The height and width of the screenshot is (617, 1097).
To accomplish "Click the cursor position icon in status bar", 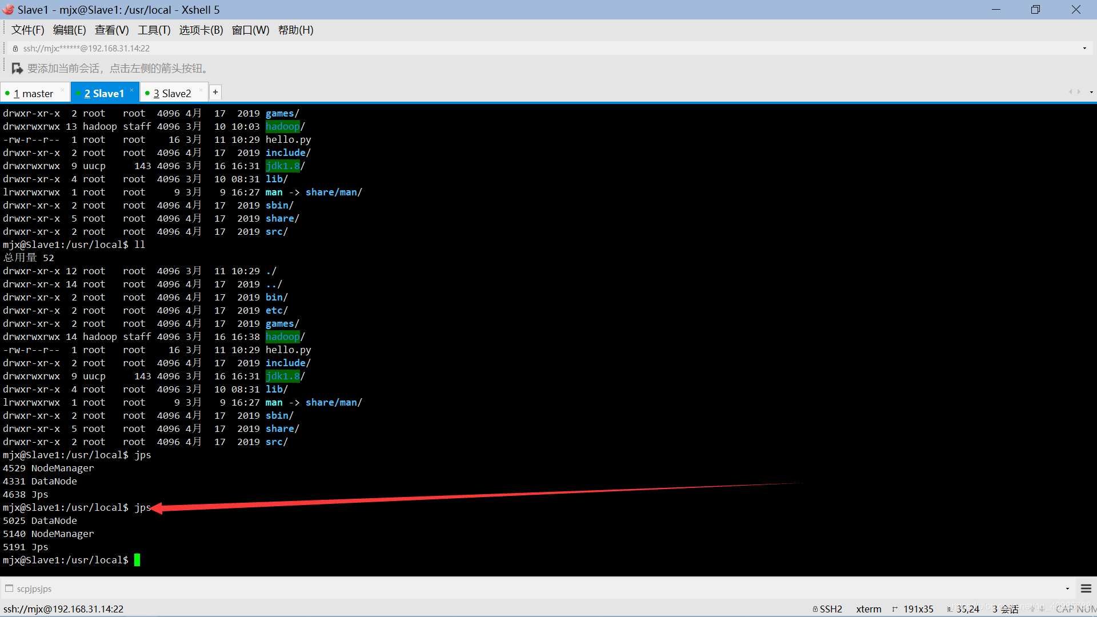I will tap(949, 609).
